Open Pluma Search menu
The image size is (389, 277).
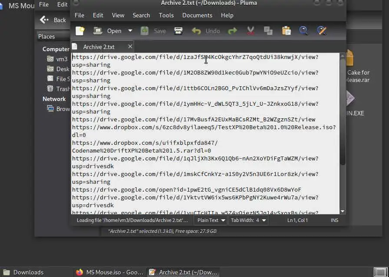[x=141, y=15]
